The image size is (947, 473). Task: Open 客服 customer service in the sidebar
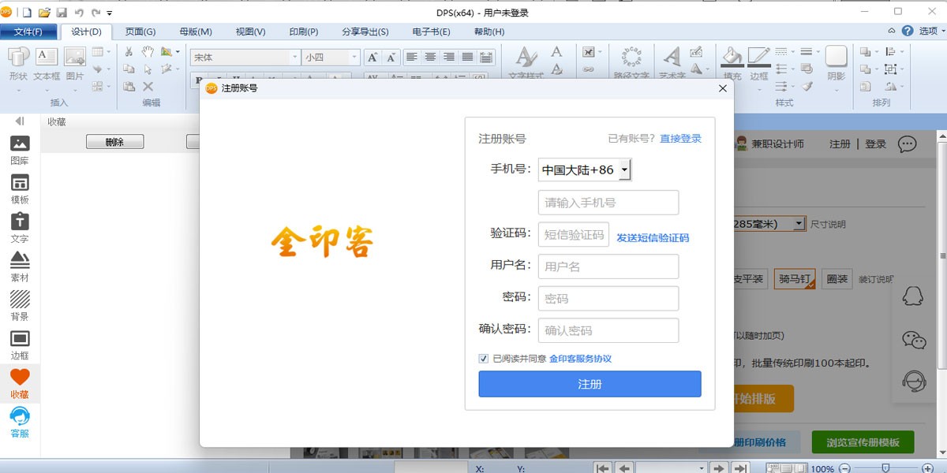click(20, 423)
